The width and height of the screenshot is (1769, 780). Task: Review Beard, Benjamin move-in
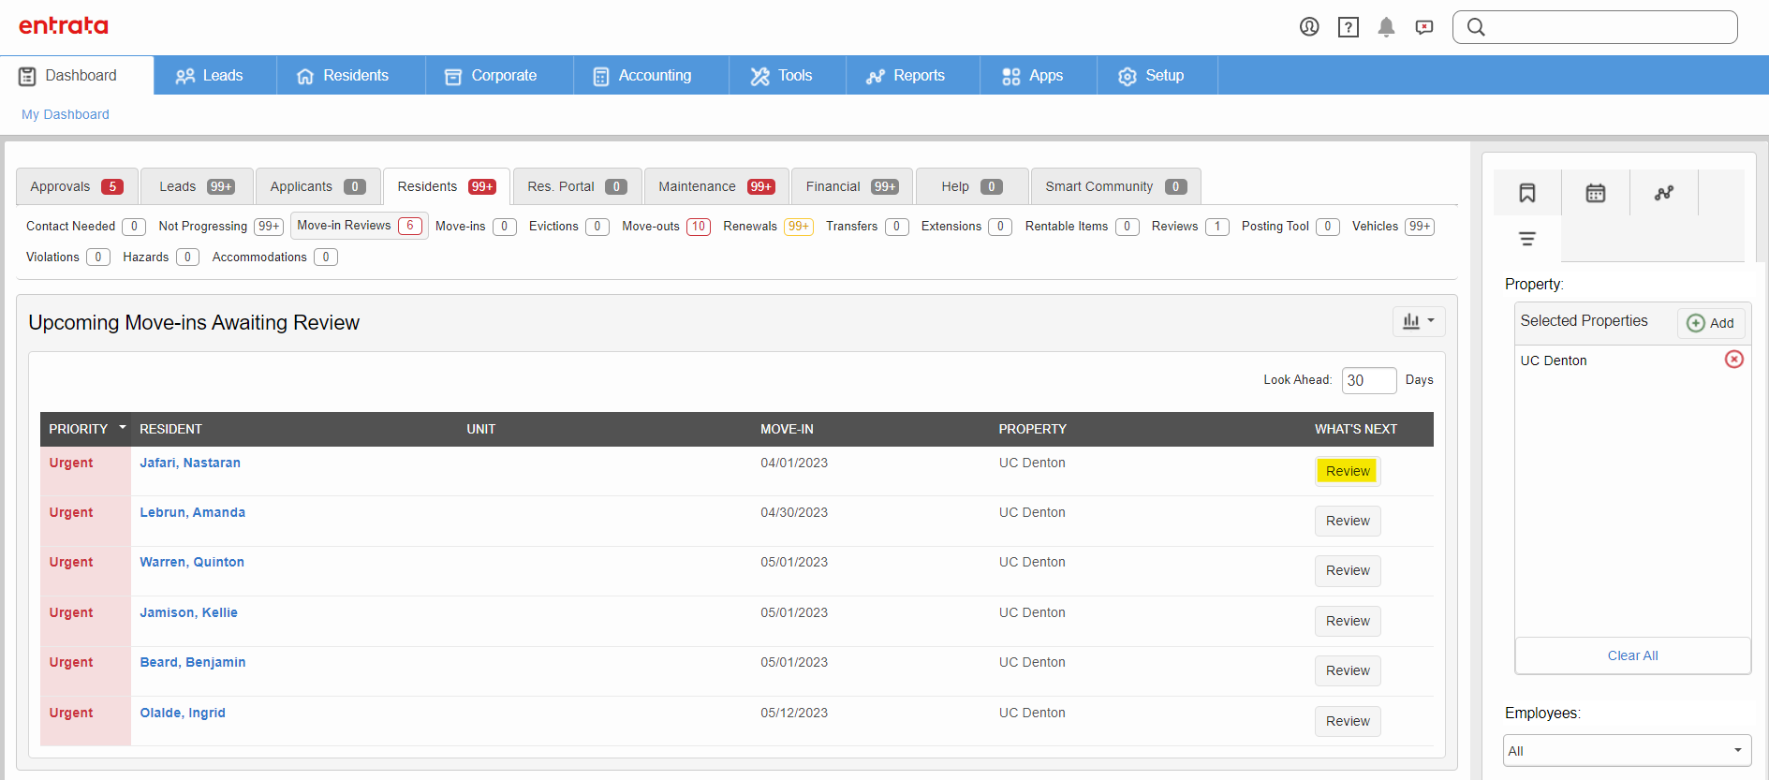pos(1348,670)
